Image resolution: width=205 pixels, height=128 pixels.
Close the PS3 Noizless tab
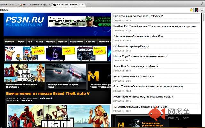pos(83,5)
